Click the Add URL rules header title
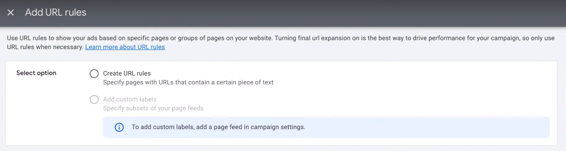 pyautogui.click(x=56, y=13)
